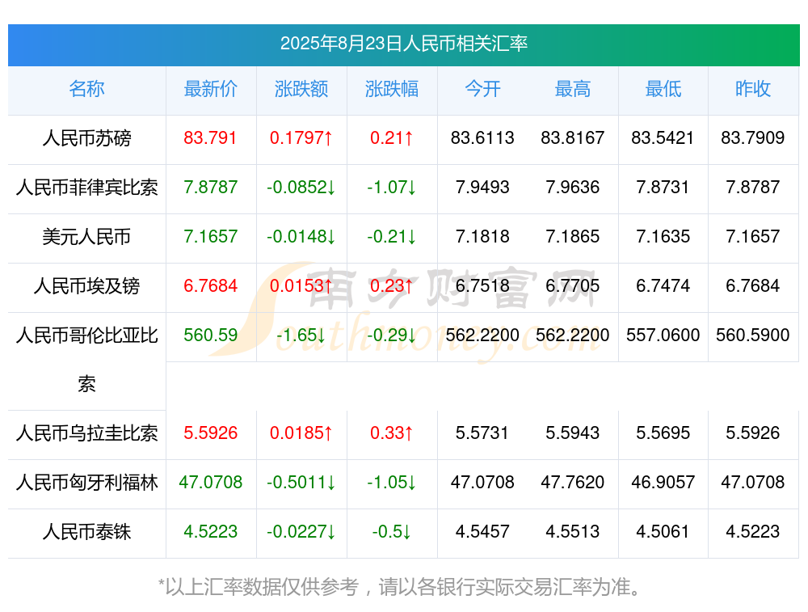Click red latest price 6.7684
The height and width of the screenshot is (612, 808).
(210, 285)
